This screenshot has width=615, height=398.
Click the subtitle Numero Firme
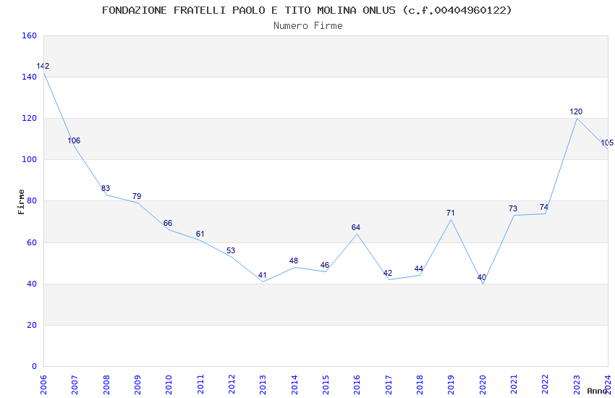tap(308, 26)
